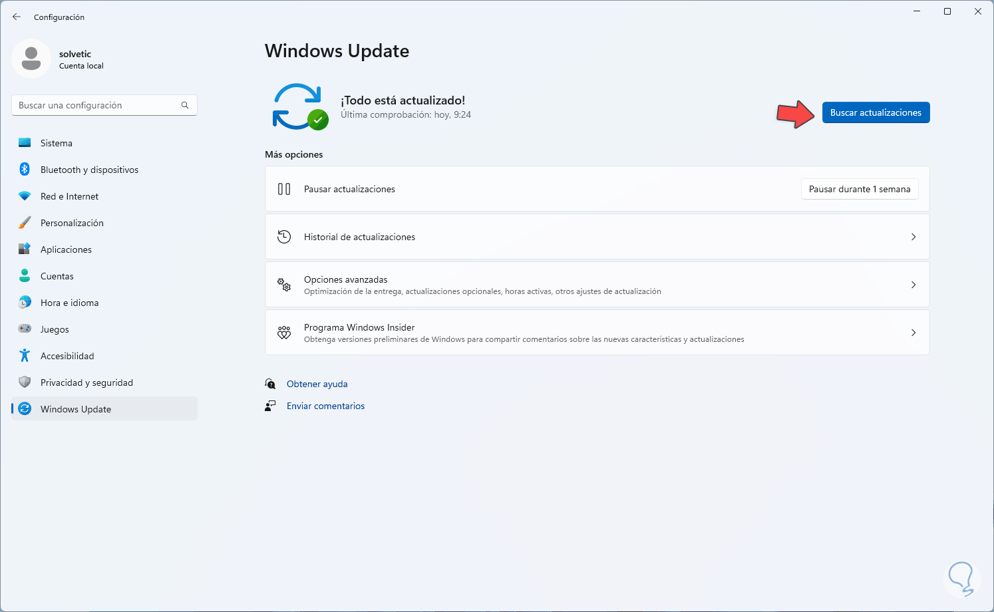This screenshot has width=994, height=612.
Task: Expand Historial de actualizaciones chevron
Action: click(x=913, y=237)
